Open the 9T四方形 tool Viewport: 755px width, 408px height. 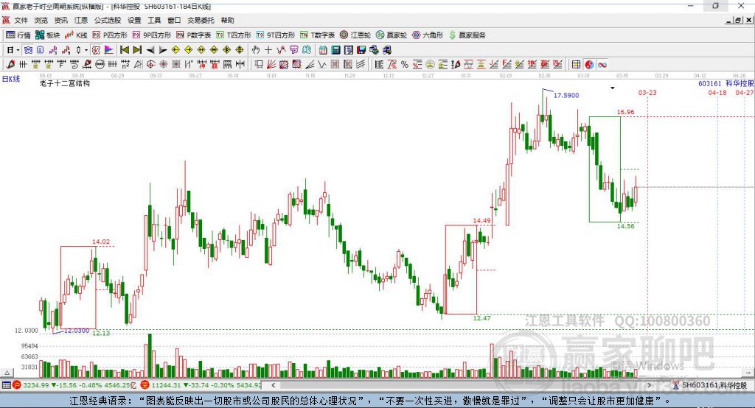tap(275, 35)
